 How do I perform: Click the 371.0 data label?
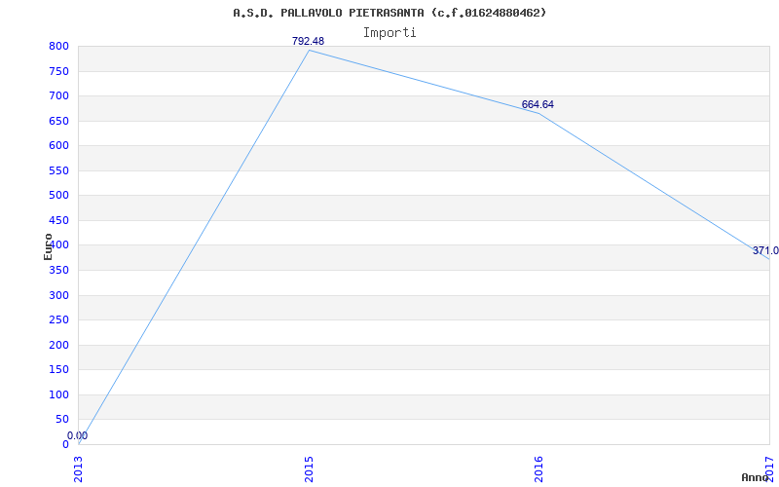(x=765, y=251)
